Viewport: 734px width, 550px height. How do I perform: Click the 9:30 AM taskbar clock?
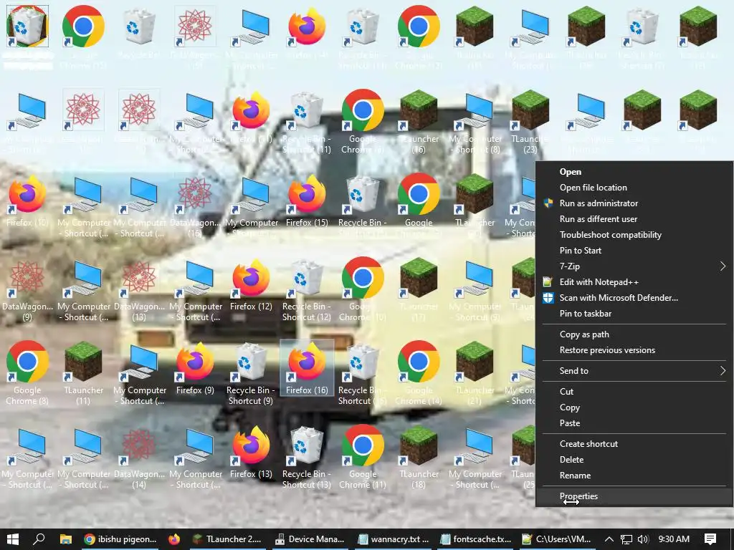[674, 539]
